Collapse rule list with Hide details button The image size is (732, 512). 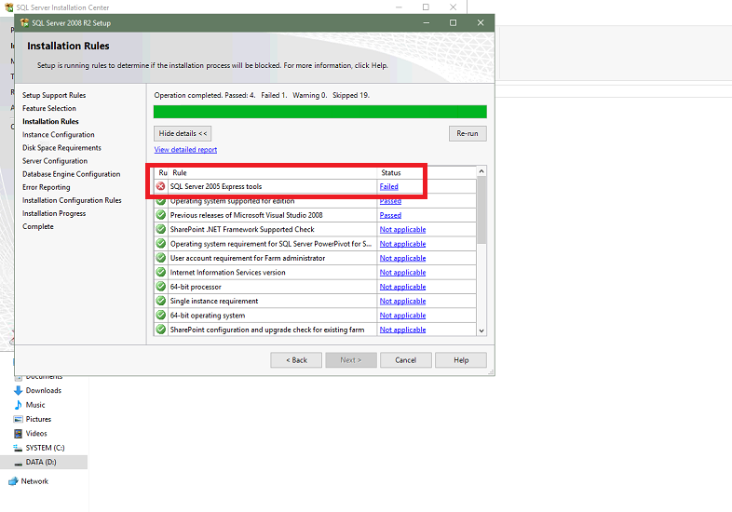(183, 133)
